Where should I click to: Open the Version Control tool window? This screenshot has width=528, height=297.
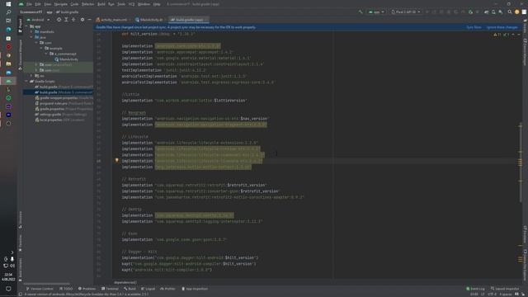[x=40, y=289]
